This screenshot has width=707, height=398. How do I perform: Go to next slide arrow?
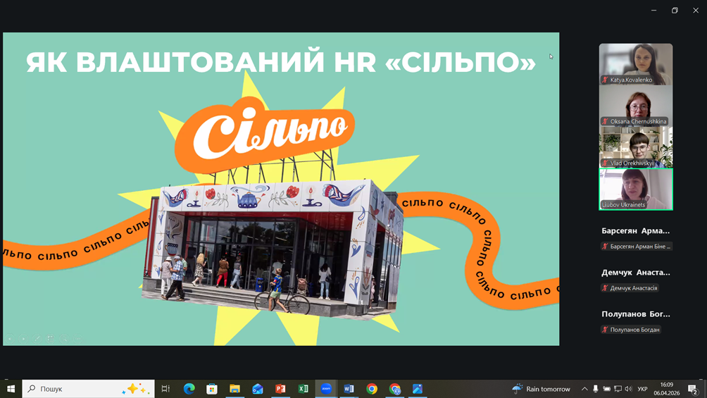(x=23, y=339)
